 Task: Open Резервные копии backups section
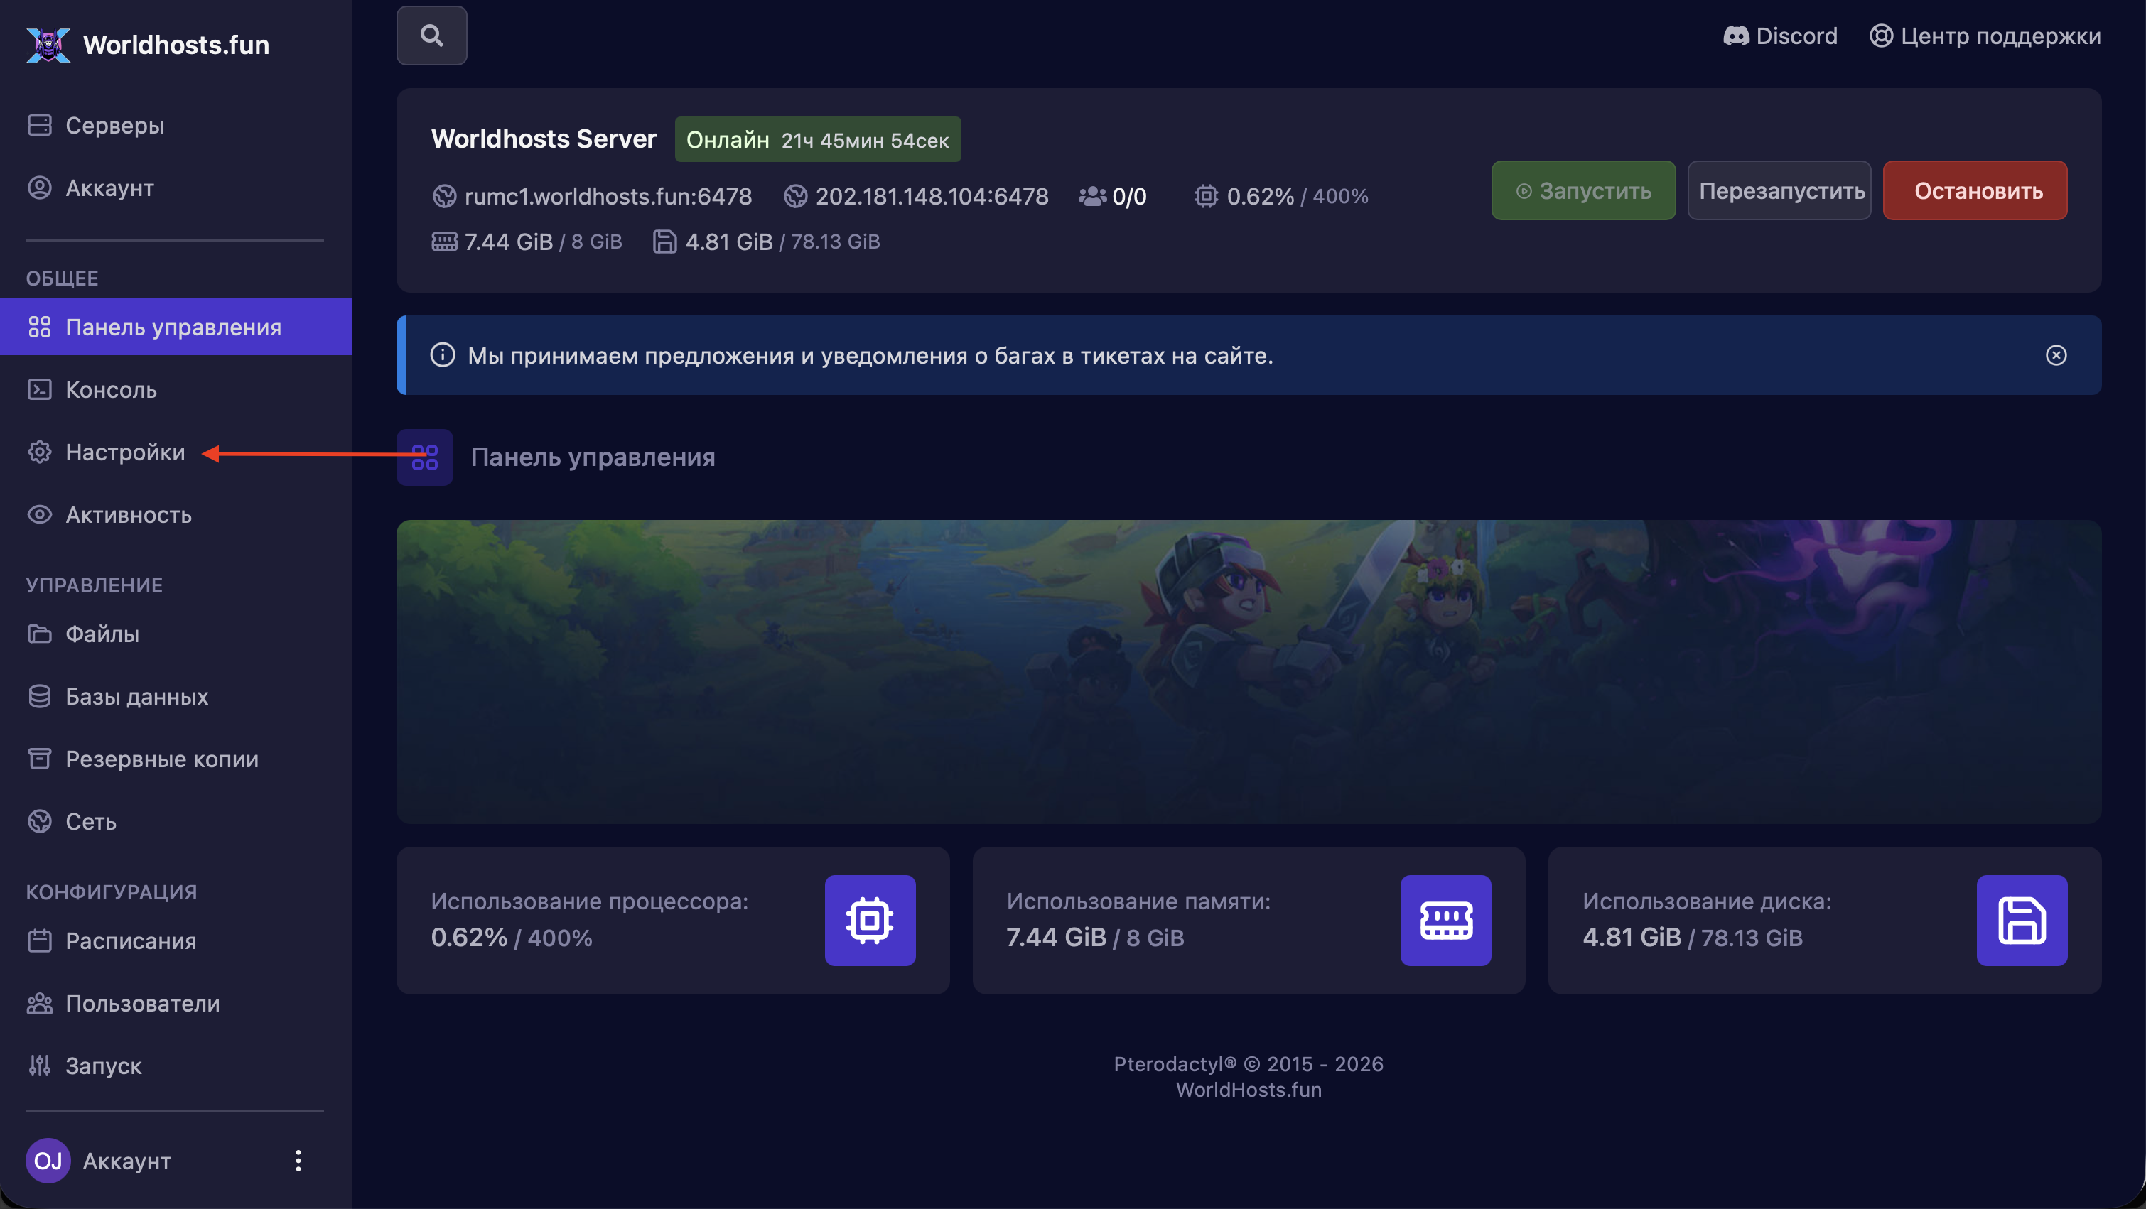click(x=161, y=759)
